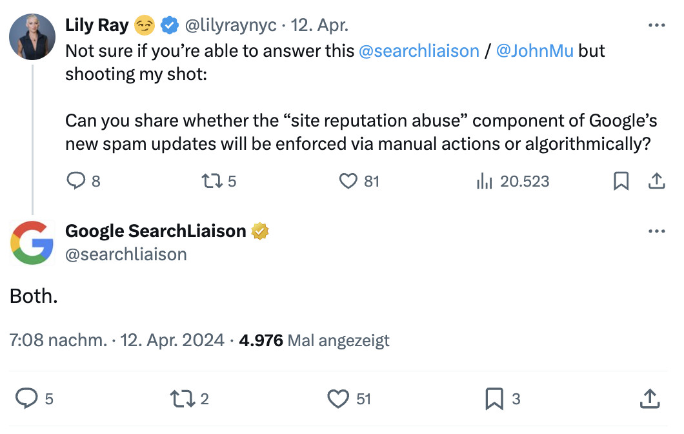
Task: Click Lily Ray's verified badge
Action: pos(169,25)
